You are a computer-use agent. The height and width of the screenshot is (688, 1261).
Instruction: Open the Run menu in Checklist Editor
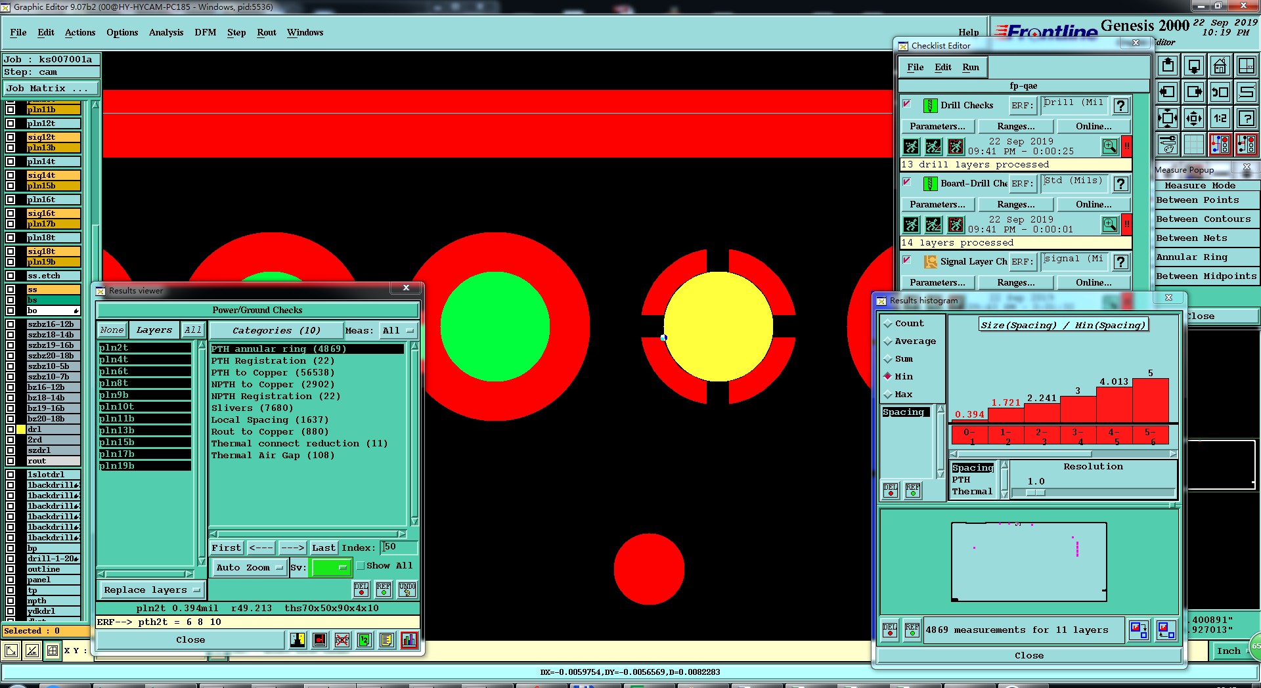[971, 67]
